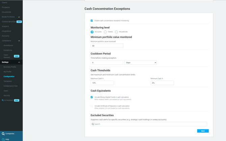Screen dimensions: 226x141
Task: Click the Minimum portfolio value monitored field
Action: (x=107, y=46)
